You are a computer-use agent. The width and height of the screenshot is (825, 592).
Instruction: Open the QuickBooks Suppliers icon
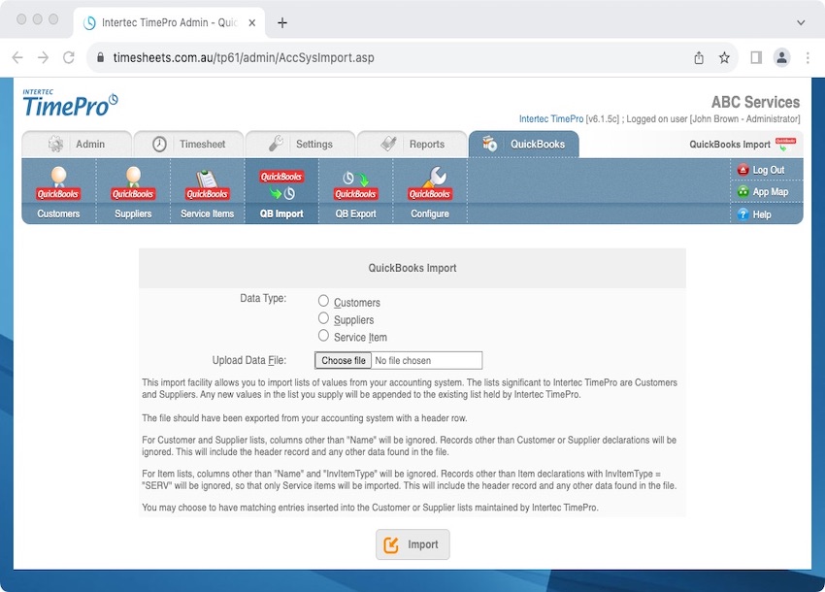[133, 183]
